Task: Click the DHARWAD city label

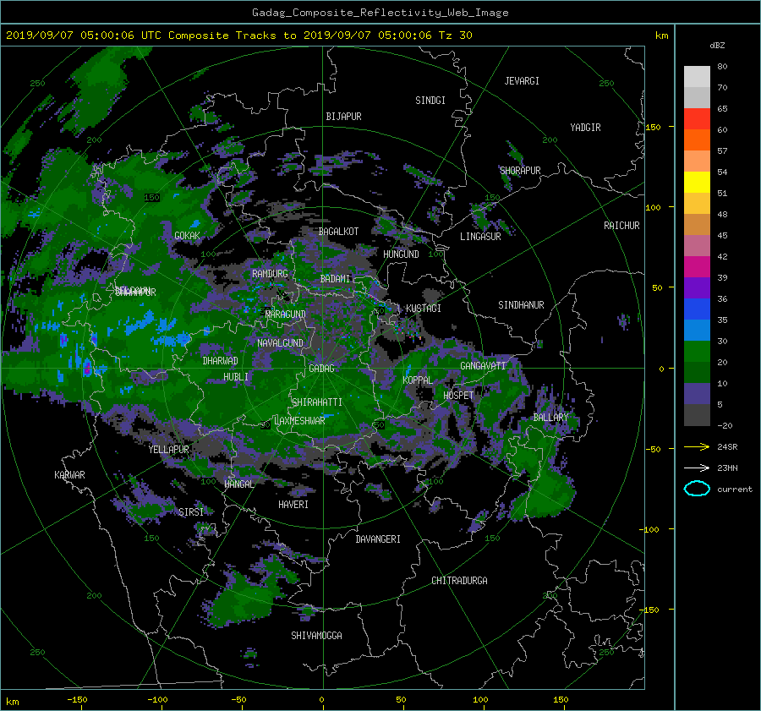Action: click(x=220, y=361)
